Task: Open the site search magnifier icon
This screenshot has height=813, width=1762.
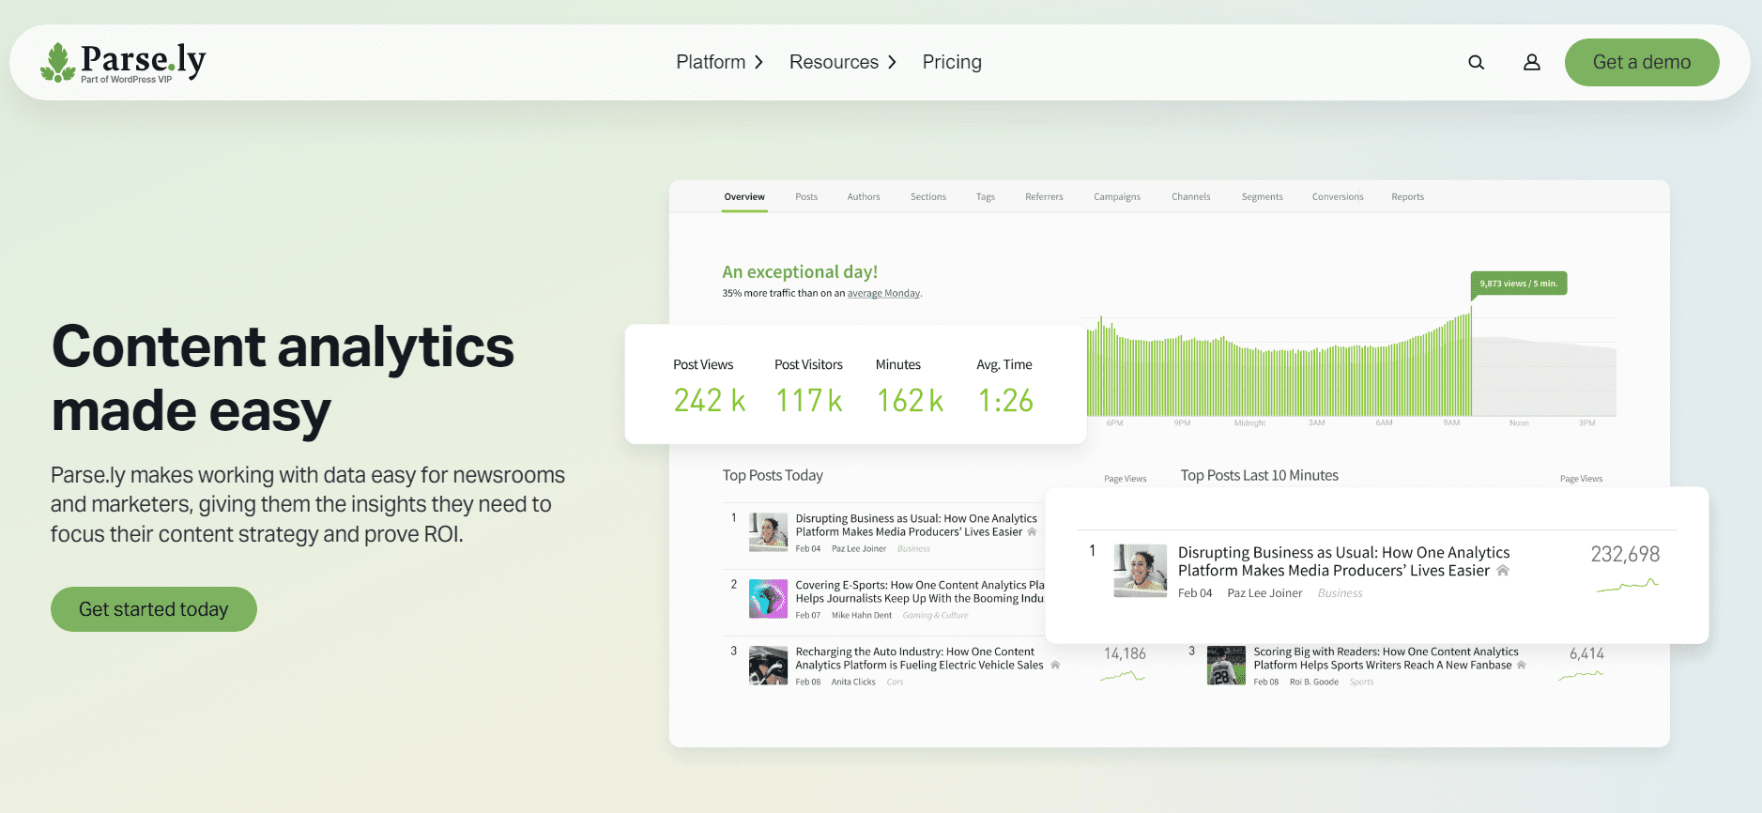Action: [x=1476, y=63]
